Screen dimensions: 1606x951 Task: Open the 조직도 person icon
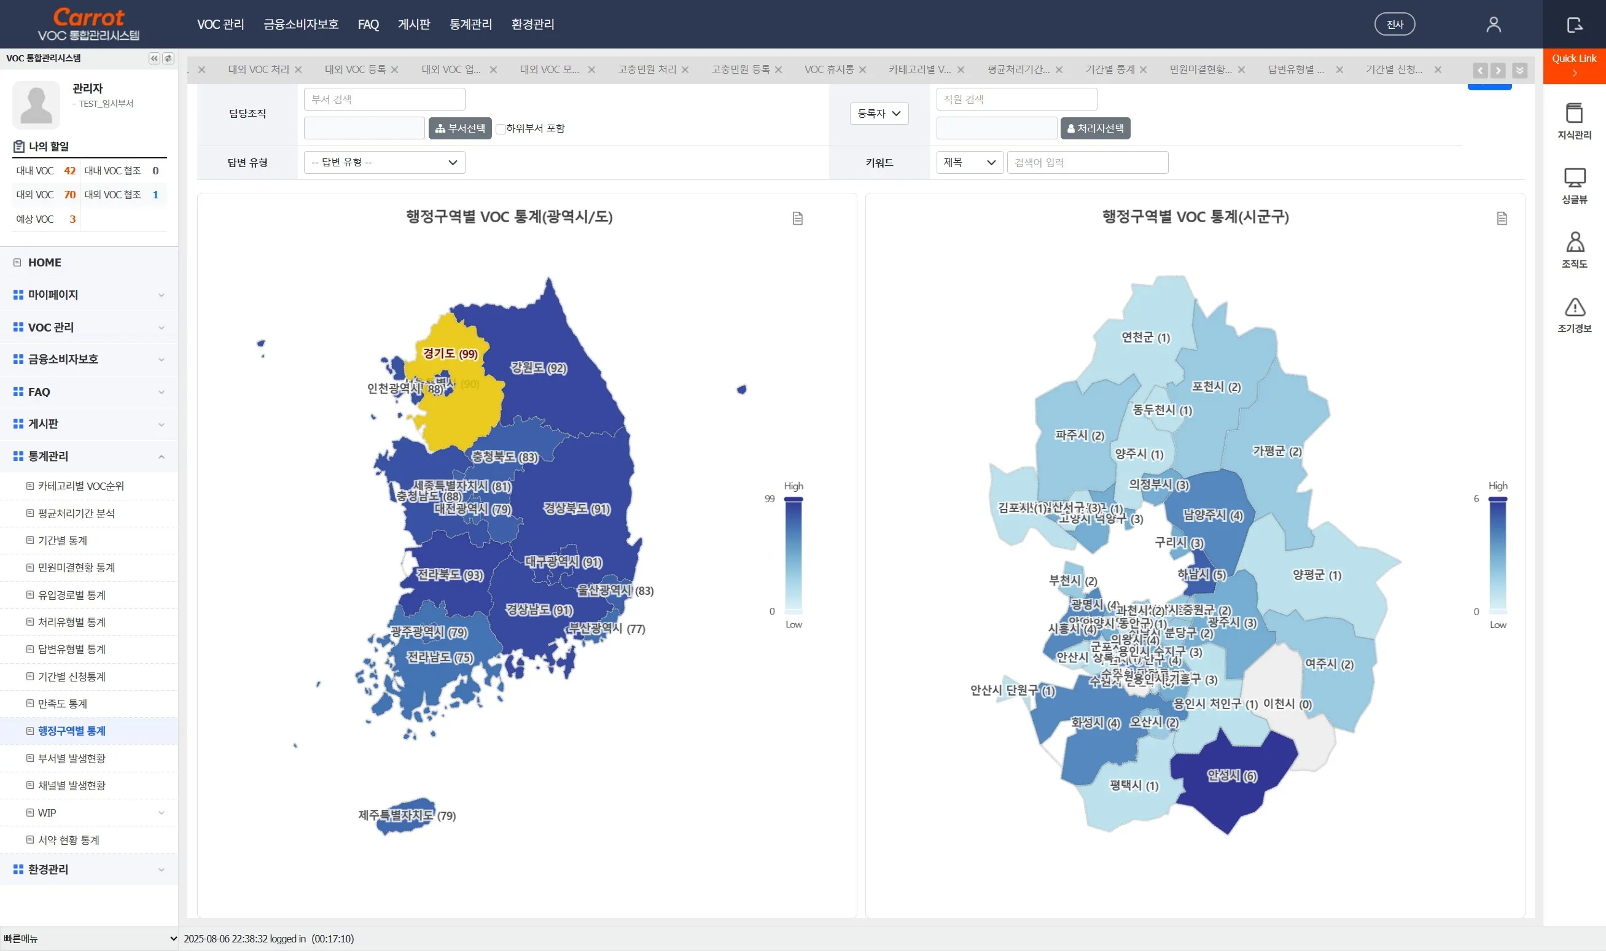[1574, 243]
